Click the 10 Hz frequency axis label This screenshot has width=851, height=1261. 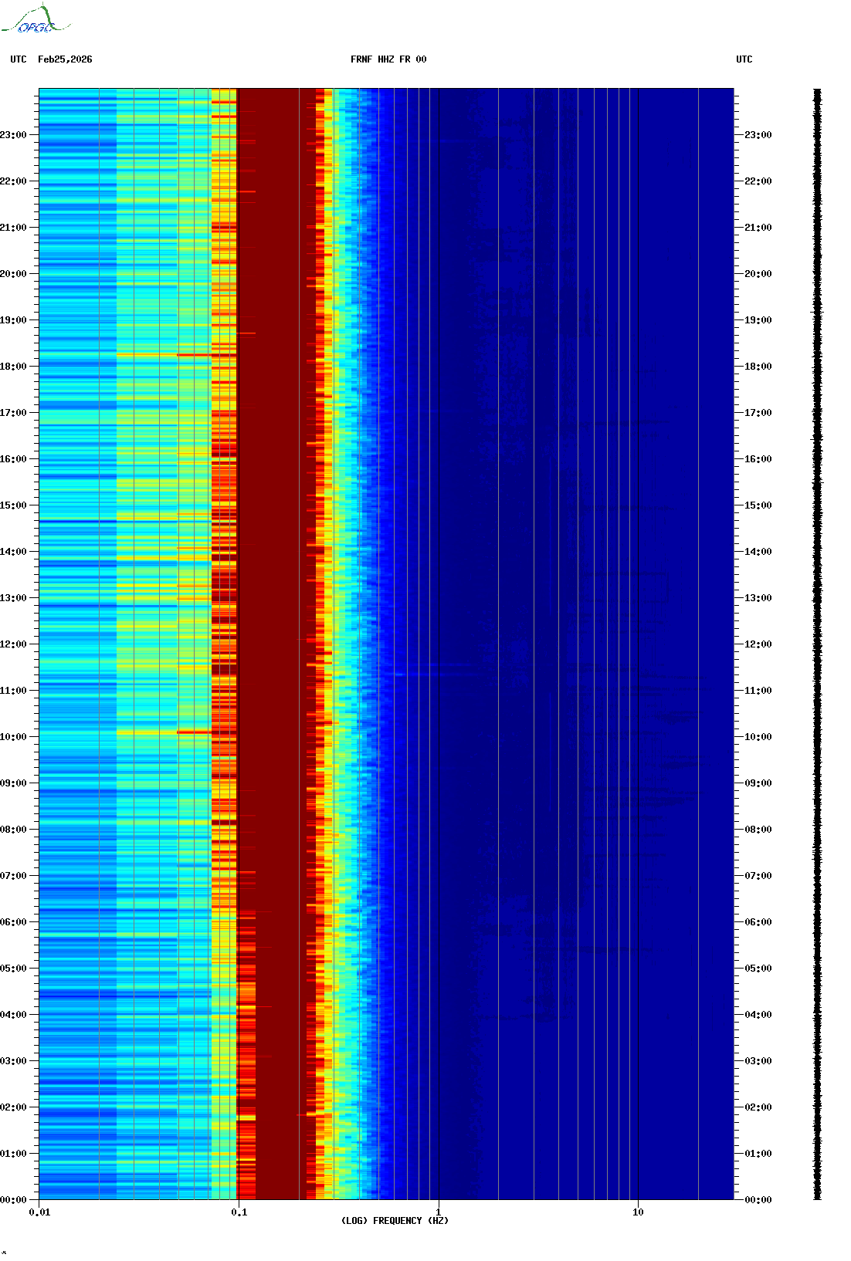click(x=638, y=1212)
